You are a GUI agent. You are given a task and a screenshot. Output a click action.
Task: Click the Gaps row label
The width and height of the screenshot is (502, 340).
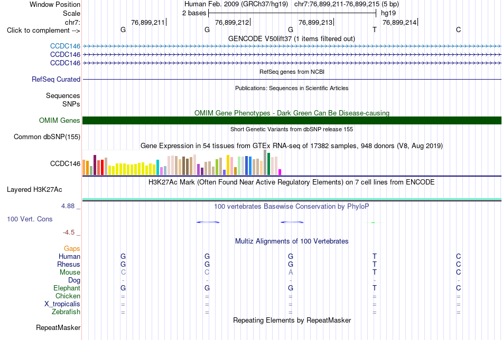72,248
